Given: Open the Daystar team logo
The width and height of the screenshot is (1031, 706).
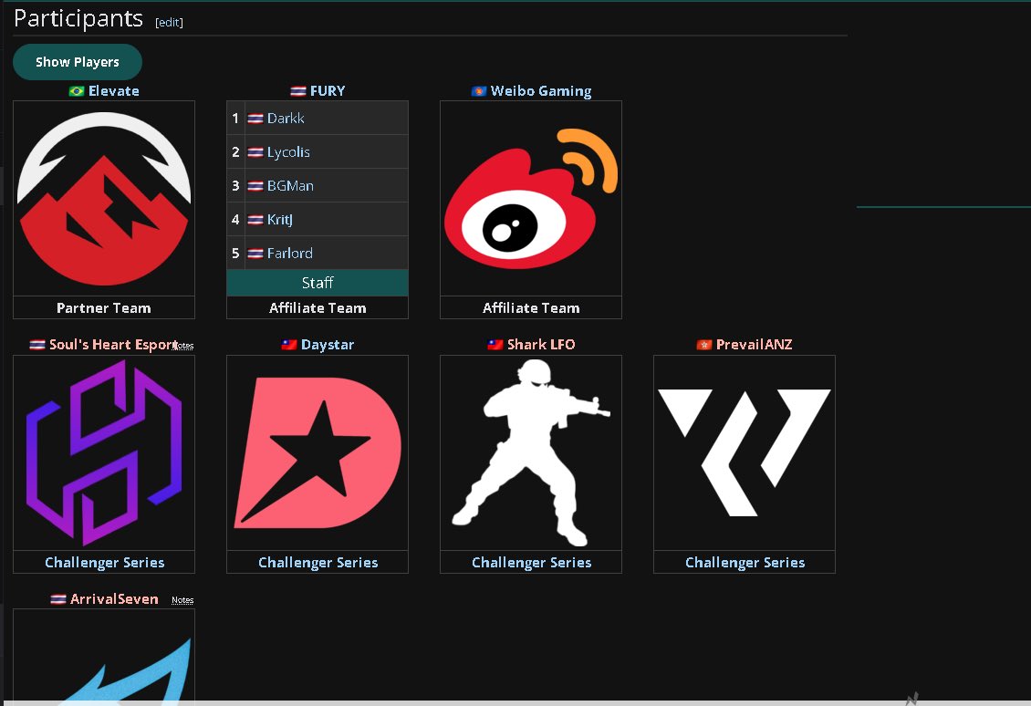Looking at the screenshot, I should 318,453.
